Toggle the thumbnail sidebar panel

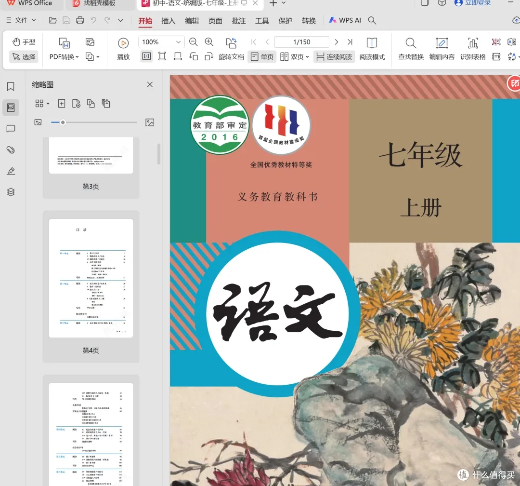11,108
